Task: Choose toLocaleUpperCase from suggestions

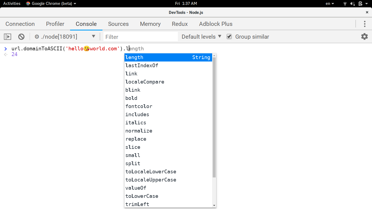Action: tap(168, 180)
